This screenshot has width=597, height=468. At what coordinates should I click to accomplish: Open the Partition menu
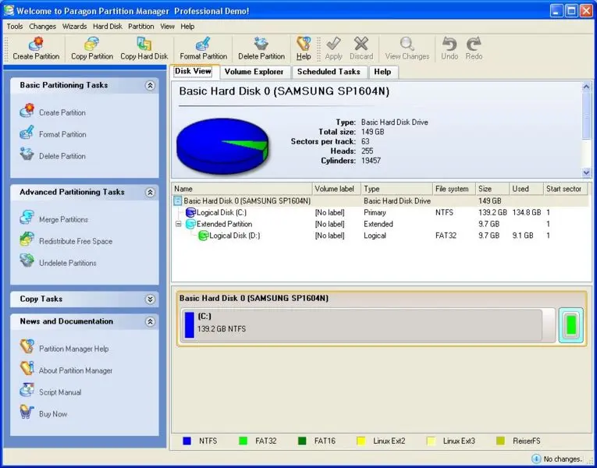141,27
